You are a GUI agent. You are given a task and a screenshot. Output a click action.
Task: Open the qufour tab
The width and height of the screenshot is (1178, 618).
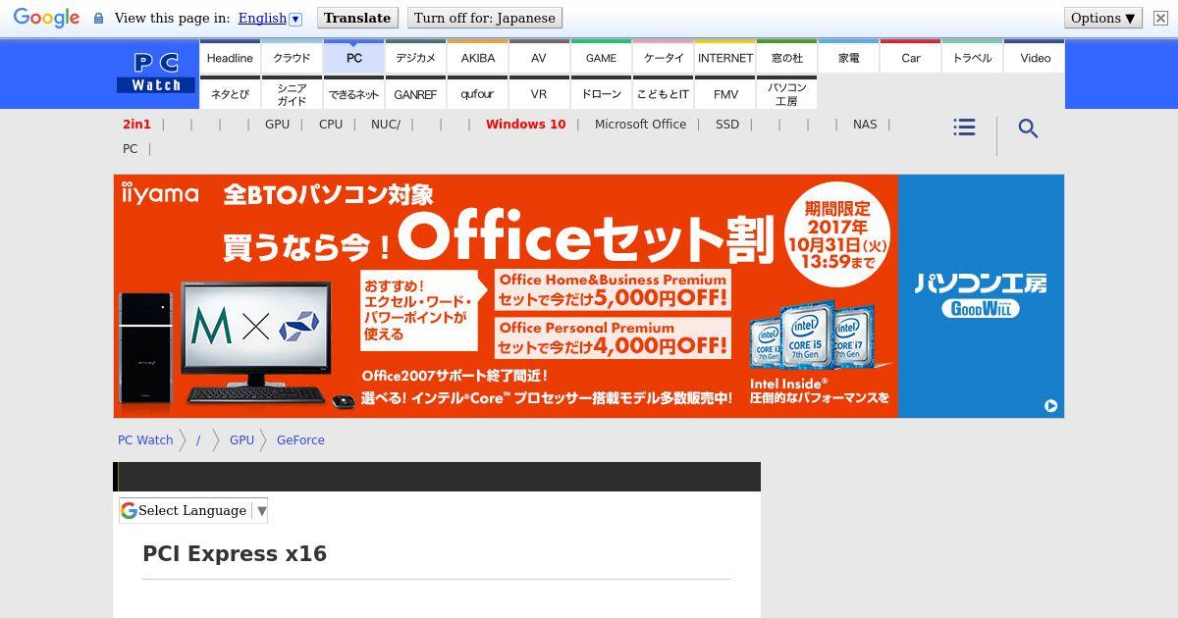click(478, 94)
